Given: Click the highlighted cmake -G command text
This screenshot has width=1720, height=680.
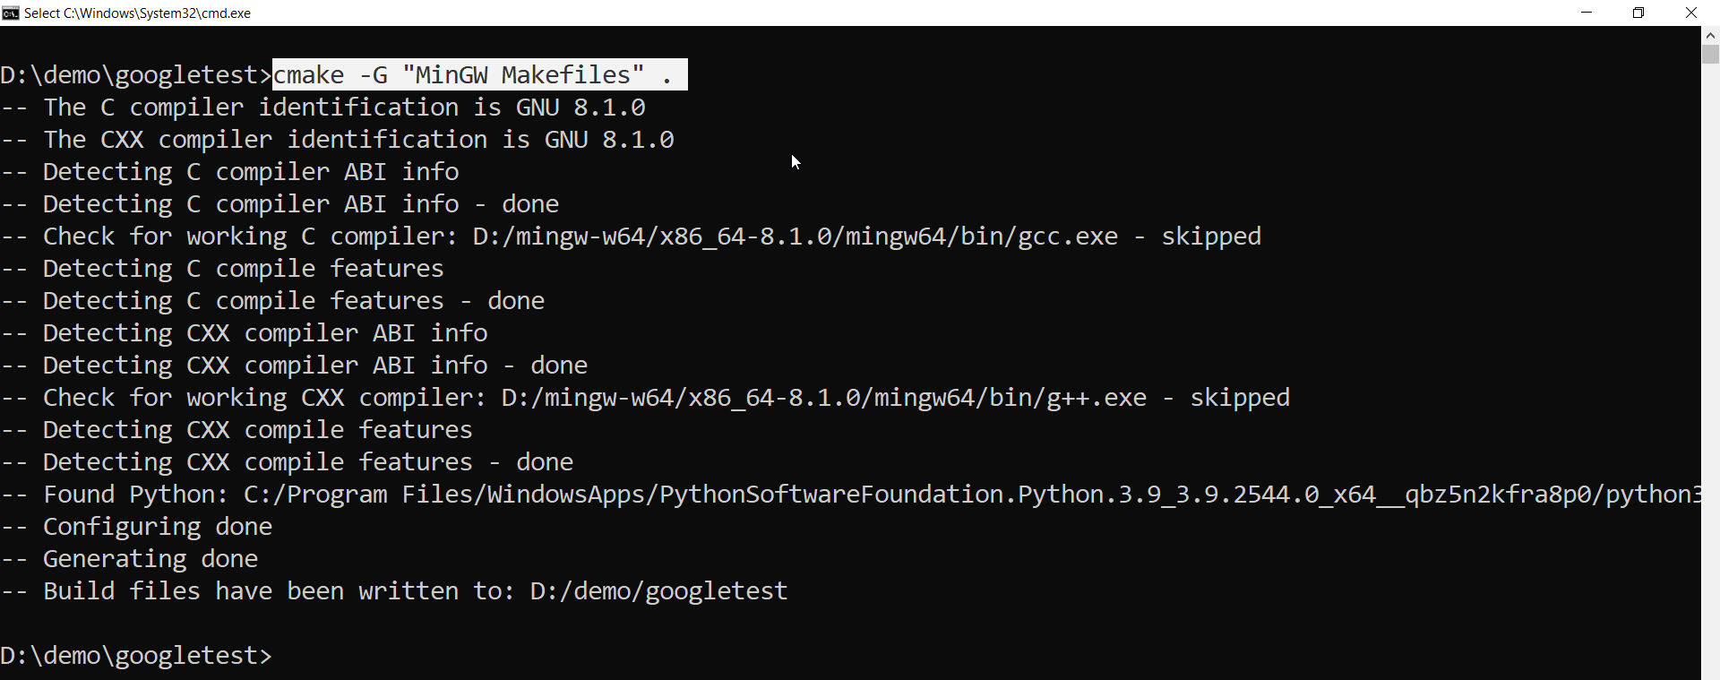Looking at the screenshot, I should pos(479,75).
